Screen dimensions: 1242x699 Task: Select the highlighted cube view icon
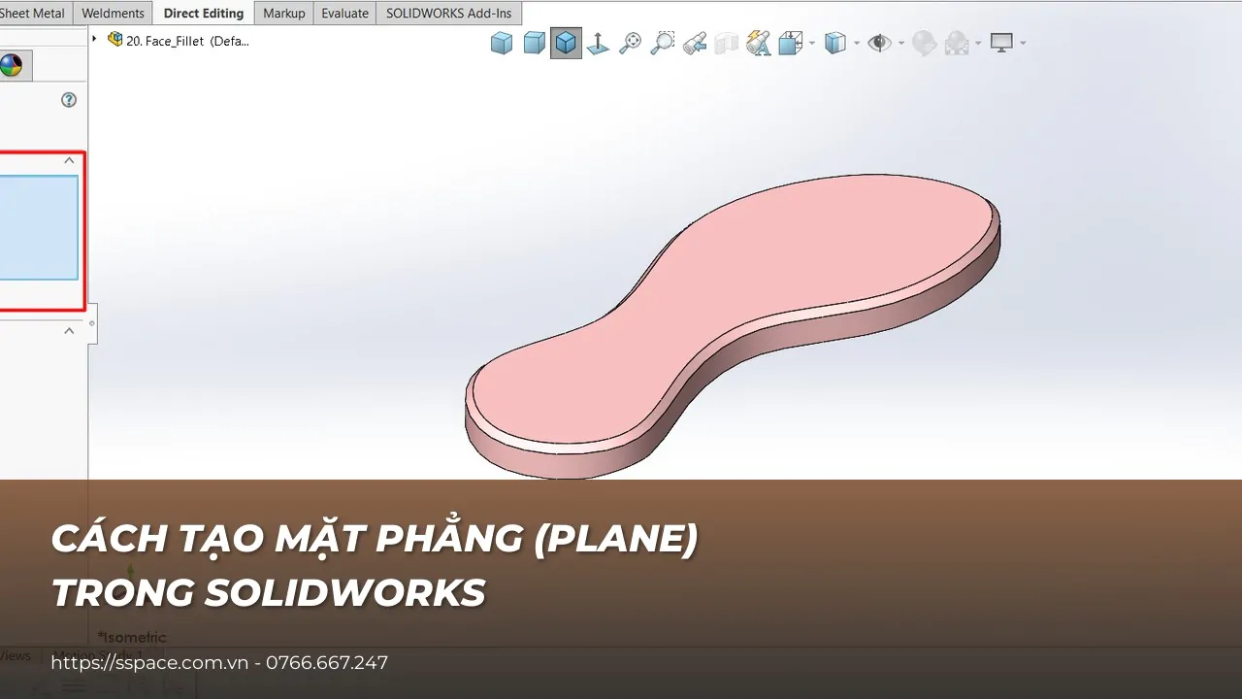click(x=566, y=43)
